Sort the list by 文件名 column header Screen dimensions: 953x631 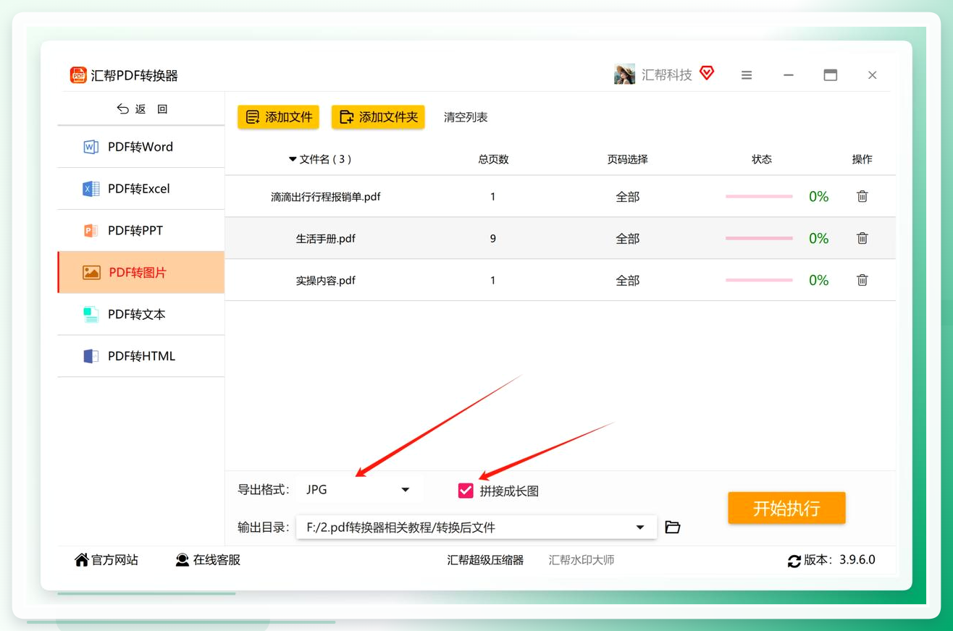(x=319, y=159)
